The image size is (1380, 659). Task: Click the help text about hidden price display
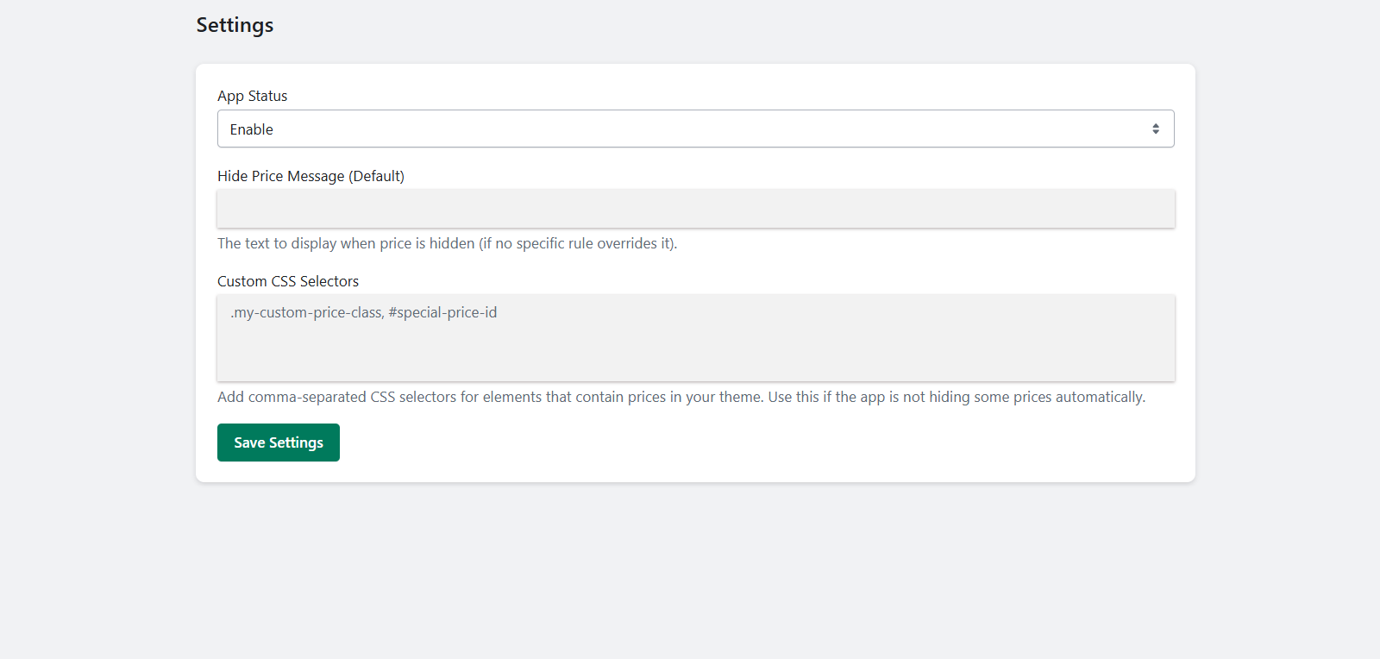(x=447, y=243)
